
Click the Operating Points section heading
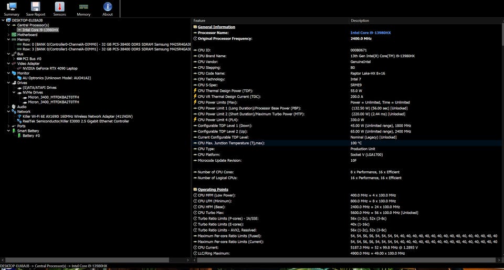213,190
